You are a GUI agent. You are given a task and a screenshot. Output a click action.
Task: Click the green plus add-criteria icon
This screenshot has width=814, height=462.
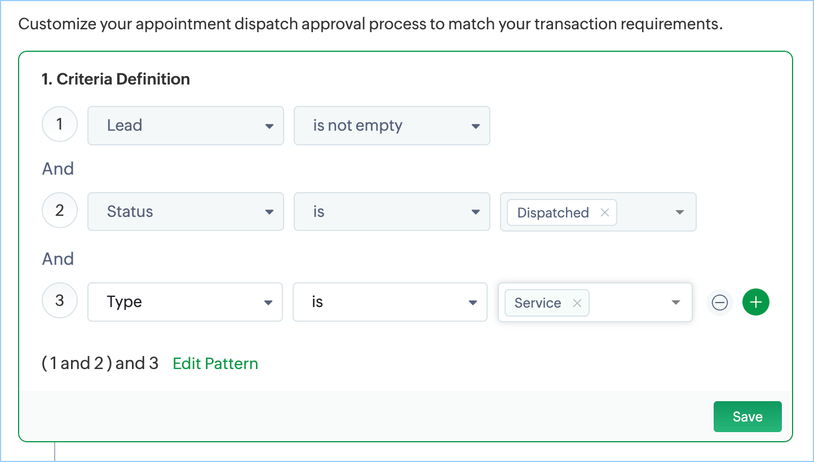[x=756, y=303]
